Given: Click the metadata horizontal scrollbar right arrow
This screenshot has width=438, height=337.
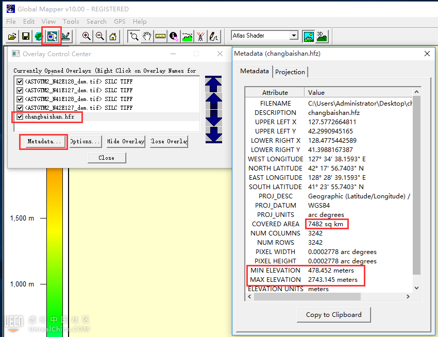Looking at the screenshot, I should point(408,297).
